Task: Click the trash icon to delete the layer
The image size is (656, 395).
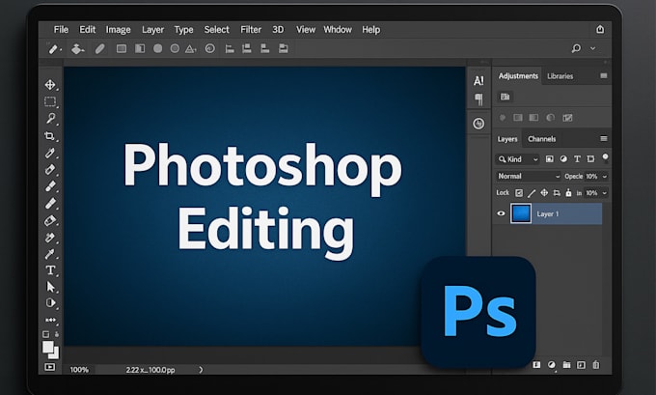Action: [596, 365]
